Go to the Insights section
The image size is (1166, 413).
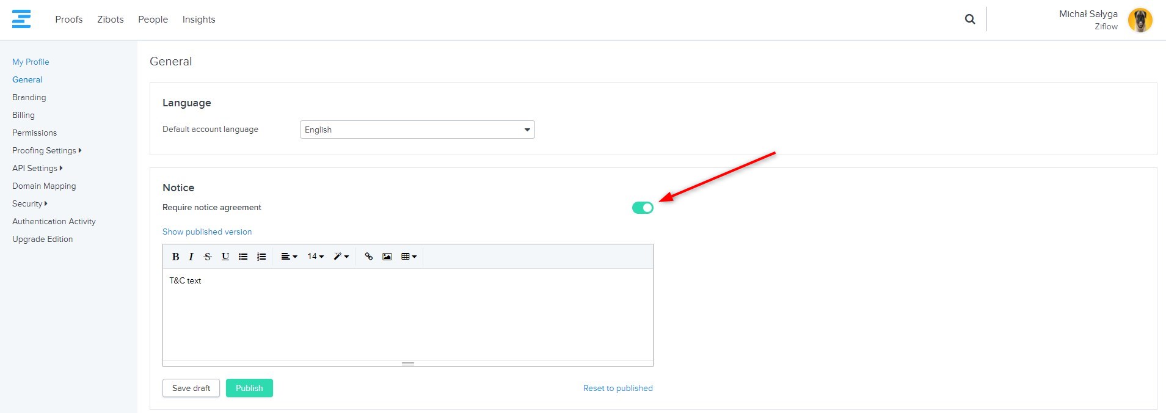[199, 20]
